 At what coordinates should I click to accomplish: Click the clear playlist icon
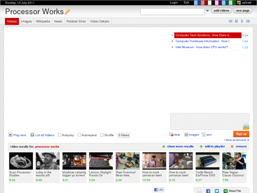point(171,135)
